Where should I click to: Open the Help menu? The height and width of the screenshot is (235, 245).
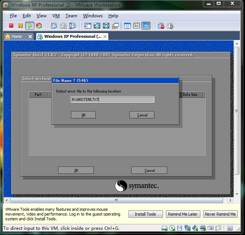click(x=113, y=16)
